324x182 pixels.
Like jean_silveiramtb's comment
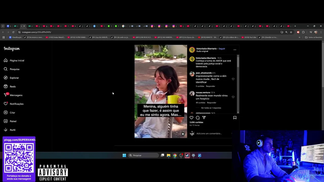(233, 79)
